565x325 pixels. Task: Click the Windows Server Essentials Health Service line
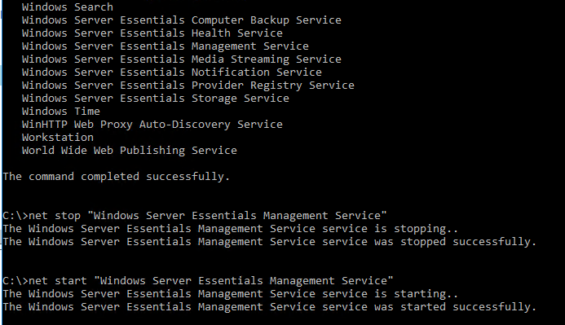point(152,33)
